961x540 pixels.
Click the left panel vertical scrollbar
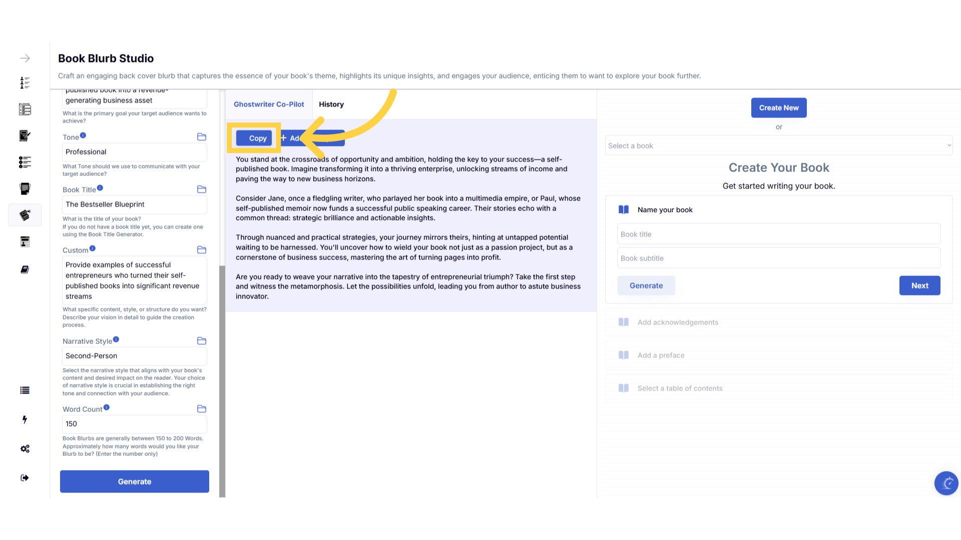[x=222, y=380]
